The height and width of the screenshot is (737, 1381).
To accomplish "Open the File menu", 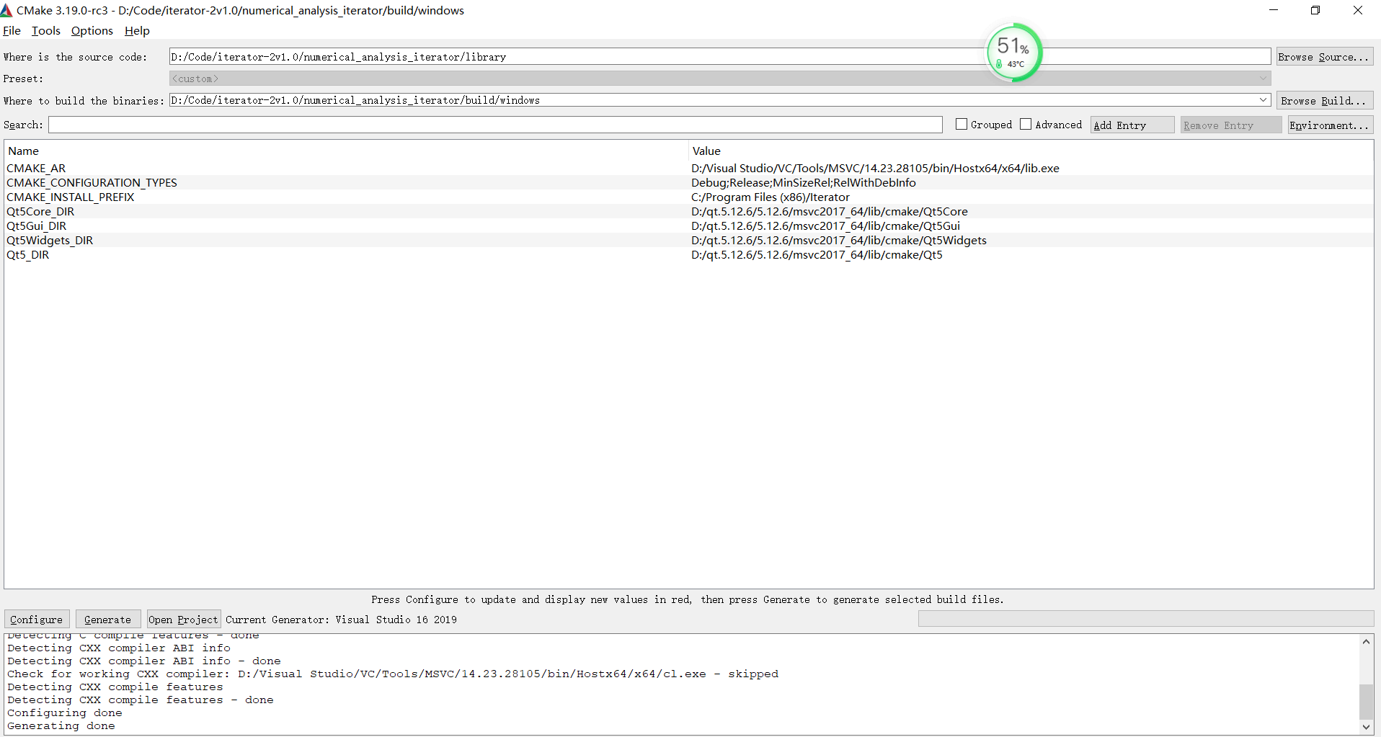I will 12,30.
